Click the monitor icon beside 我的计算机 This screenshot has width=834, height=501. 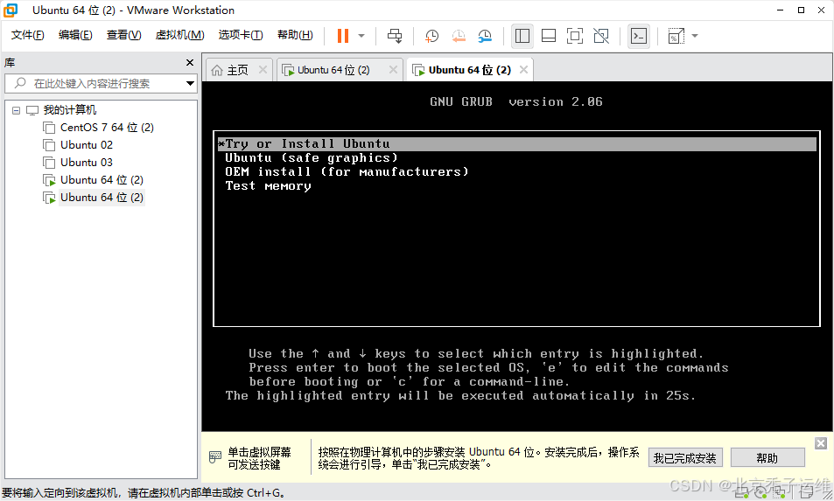point(32,110)
